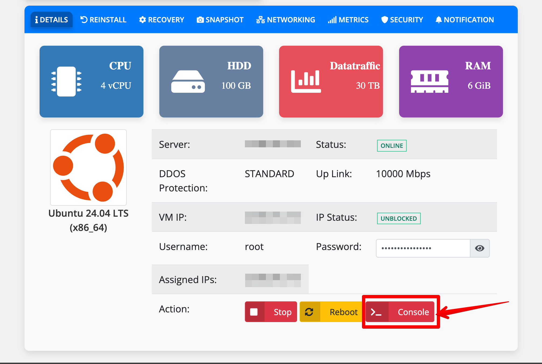This screenshot has width=542, height=364.
Task: Open the Snapshot tab
Action: 220,20
